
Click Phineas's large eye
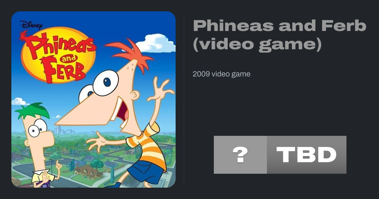point(105,83)
